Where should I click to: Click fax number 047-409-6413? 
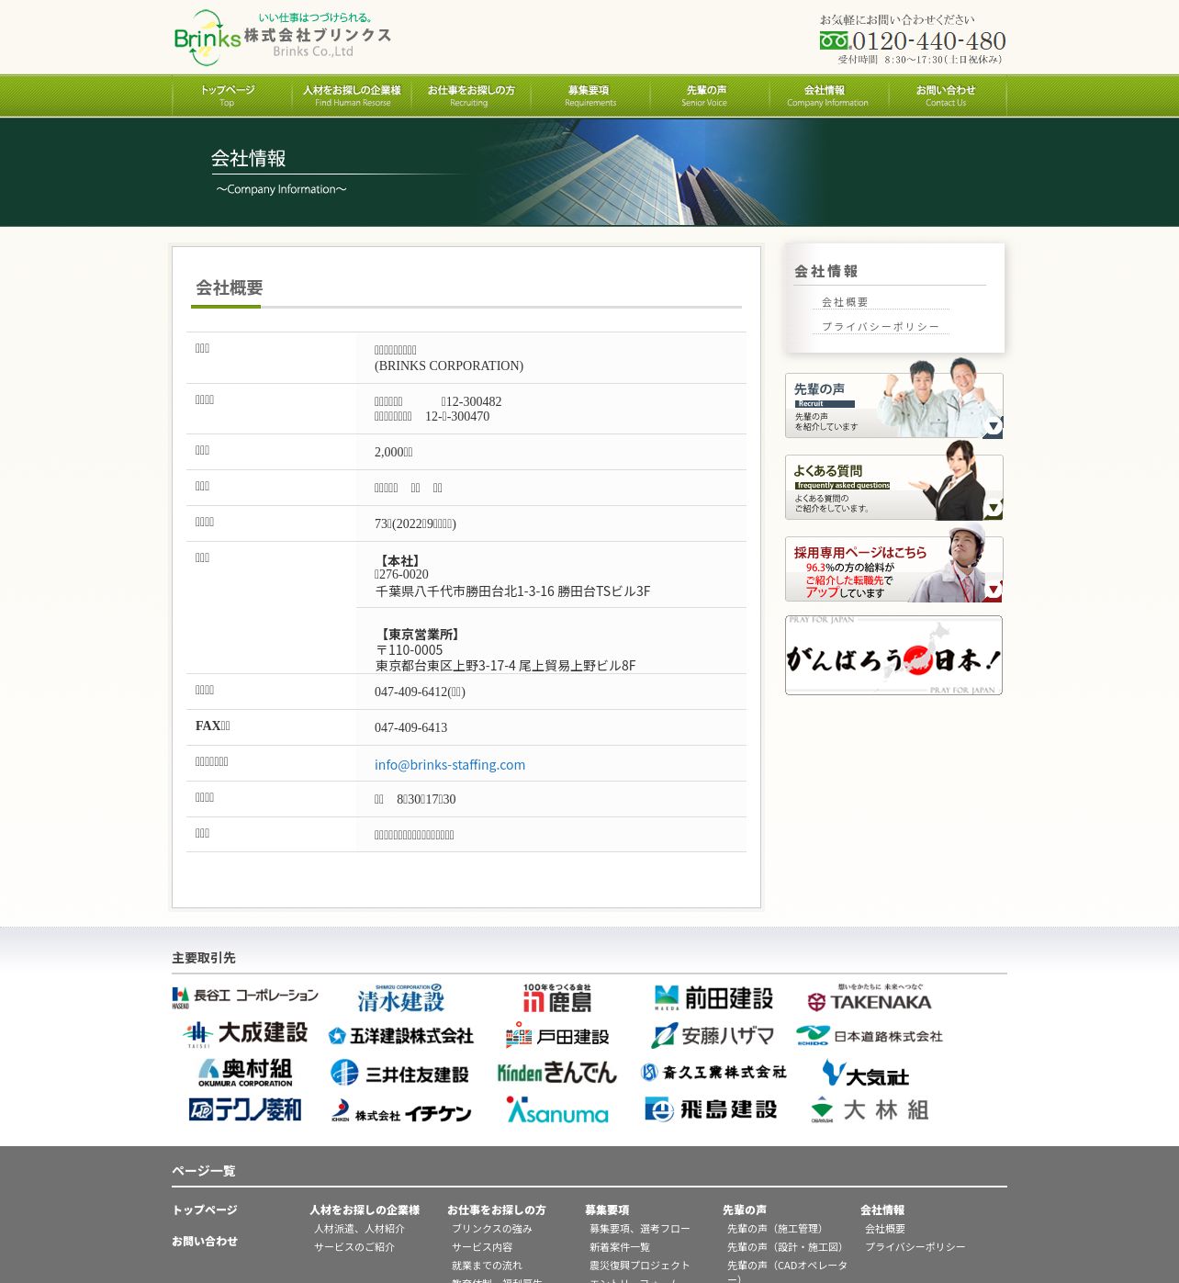coord(411,727)
